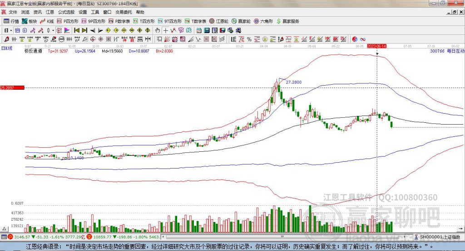
Task: Click the highlighted 2023-06-14 date marker
Action: coord(376,46)
